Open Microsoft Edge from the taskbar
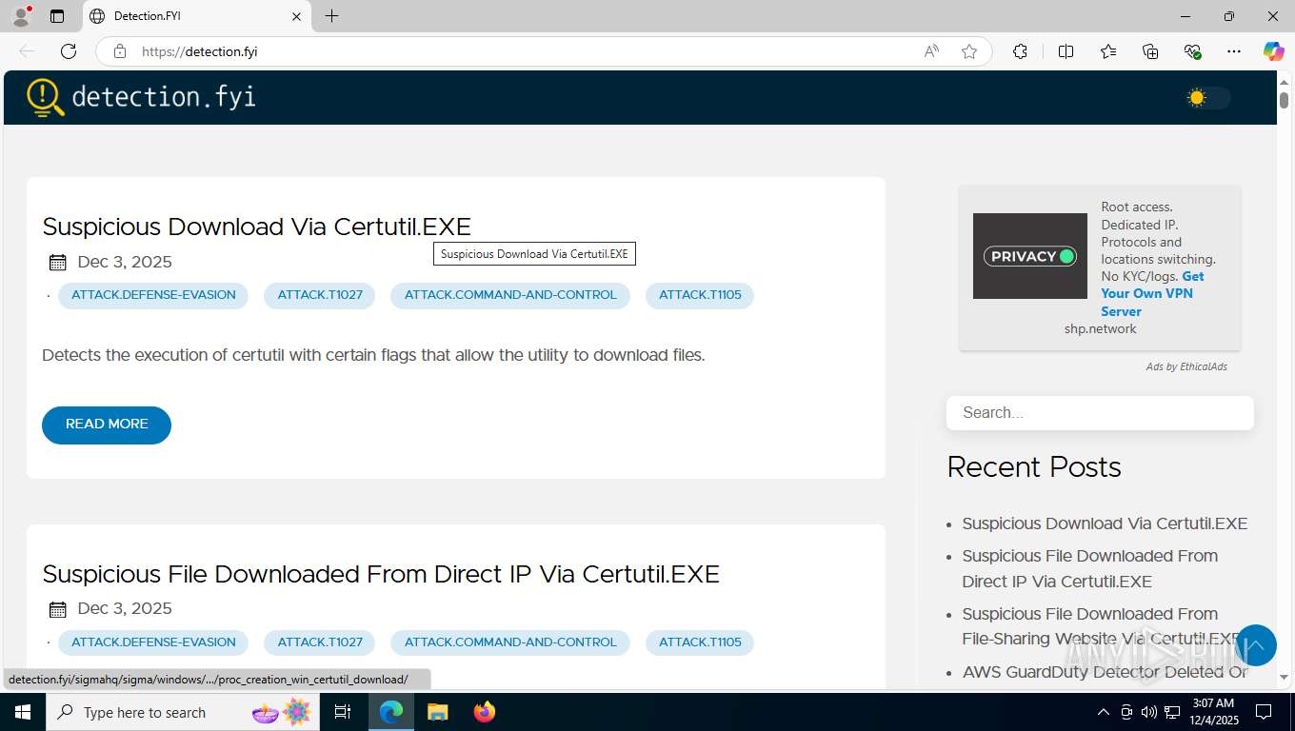 [x=391, y=712]
